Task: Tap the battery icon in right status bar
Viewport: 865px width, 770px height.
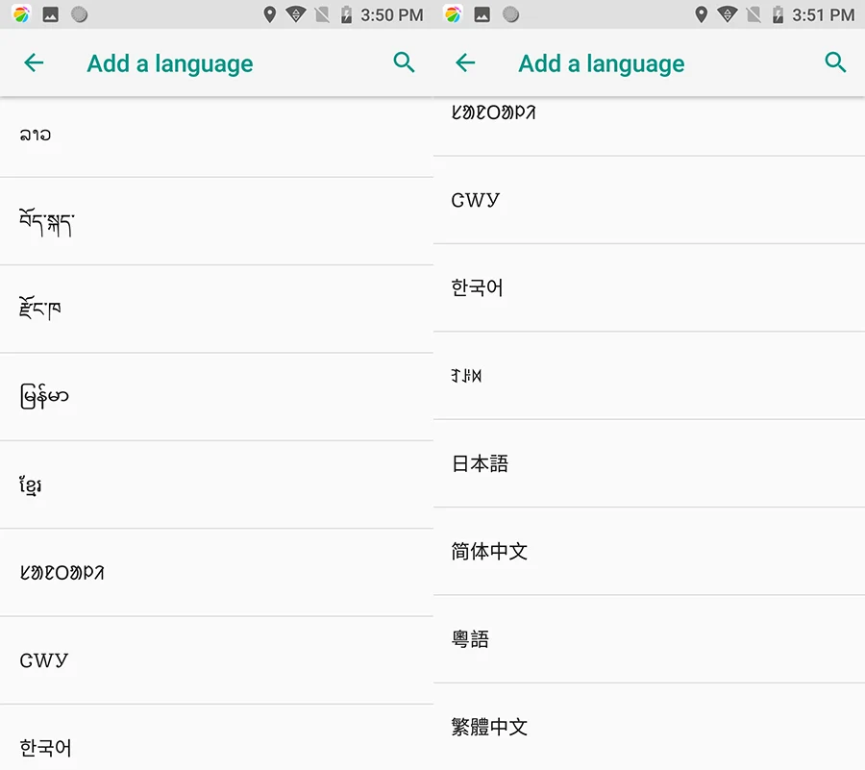Action: (778, 14)
